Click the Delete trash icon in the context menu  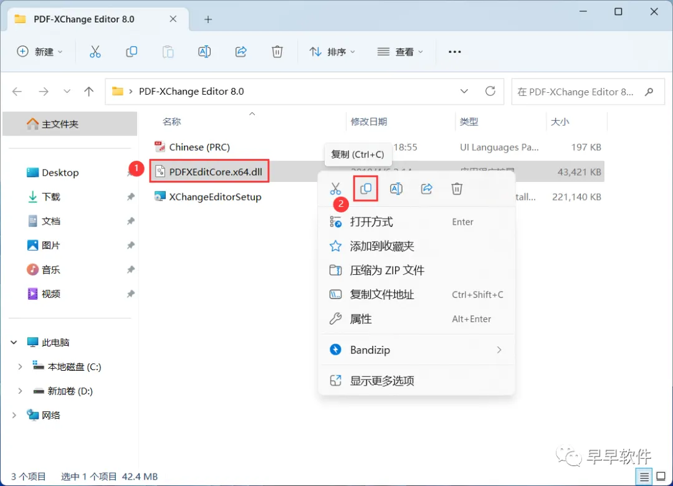point(457,189)
